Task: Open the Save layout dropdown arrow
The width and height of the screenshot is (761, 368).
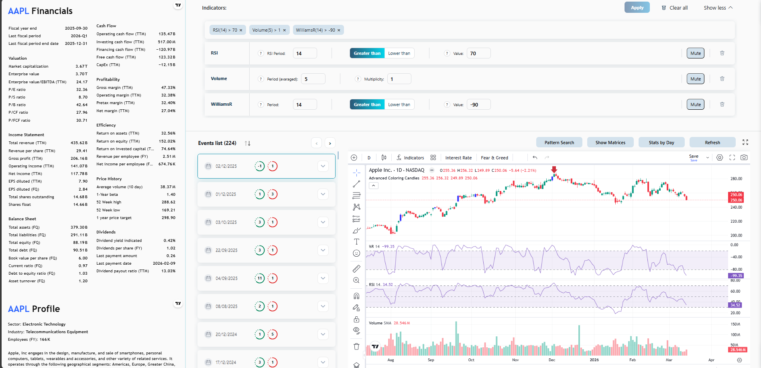Action: pyautogui.click(x=708, y=158)
